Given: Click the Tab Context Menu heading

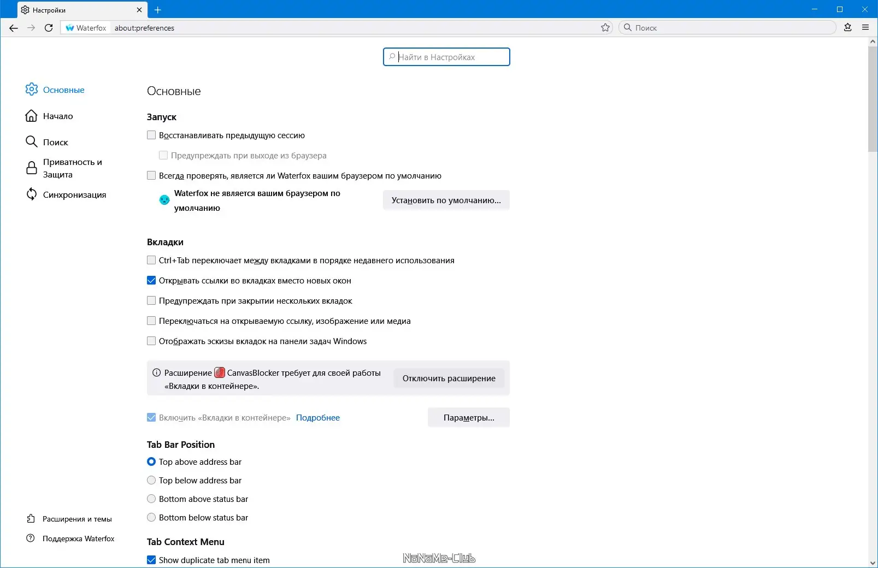Looking at the screenshot, I should pyautogui.click(x=186, y=542).
